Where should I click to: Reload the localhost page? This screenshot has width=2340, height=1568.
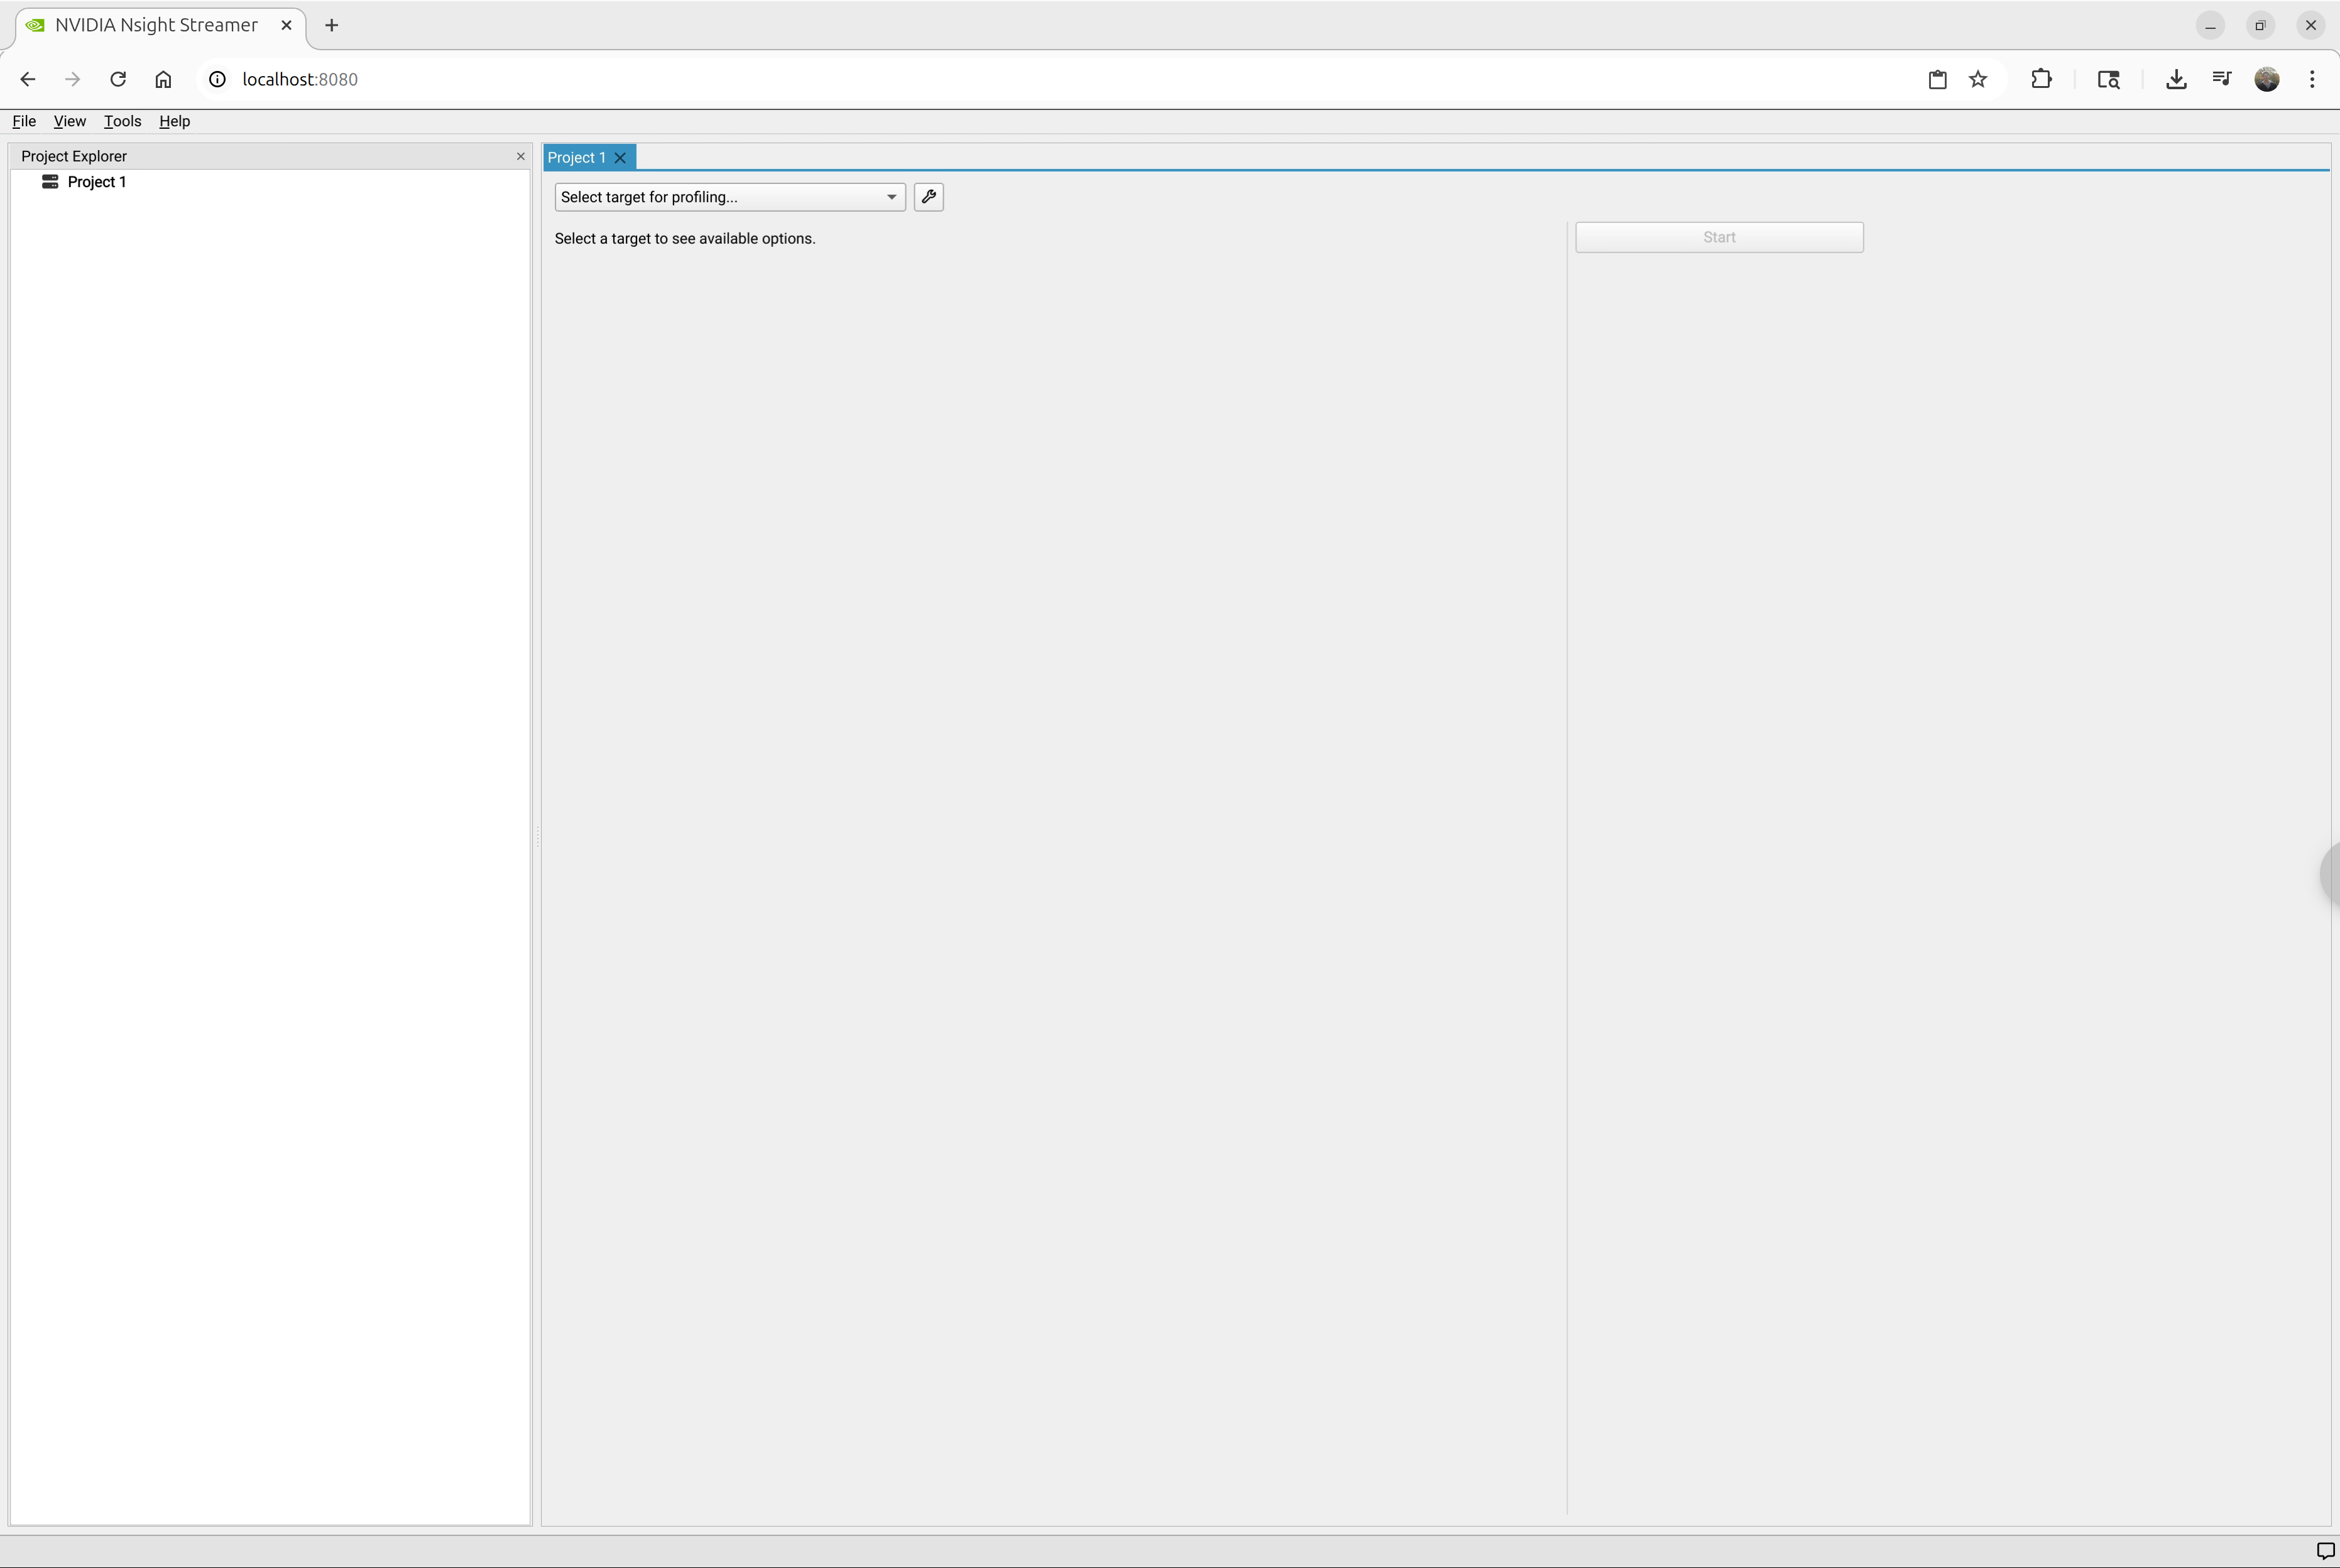118,79
